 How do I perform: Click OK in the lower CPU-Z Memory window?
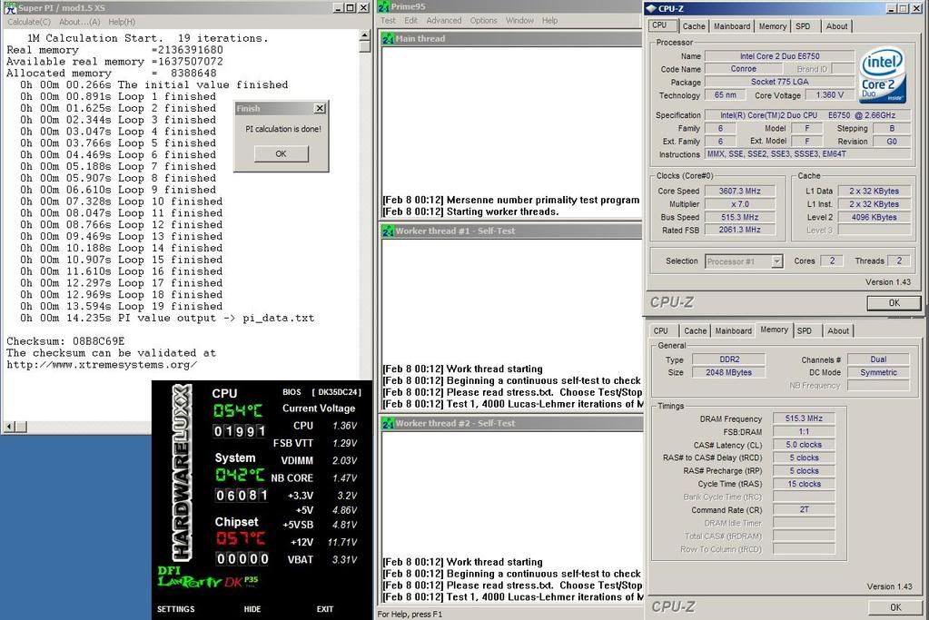pyautogui.click(x=895, y=607)
